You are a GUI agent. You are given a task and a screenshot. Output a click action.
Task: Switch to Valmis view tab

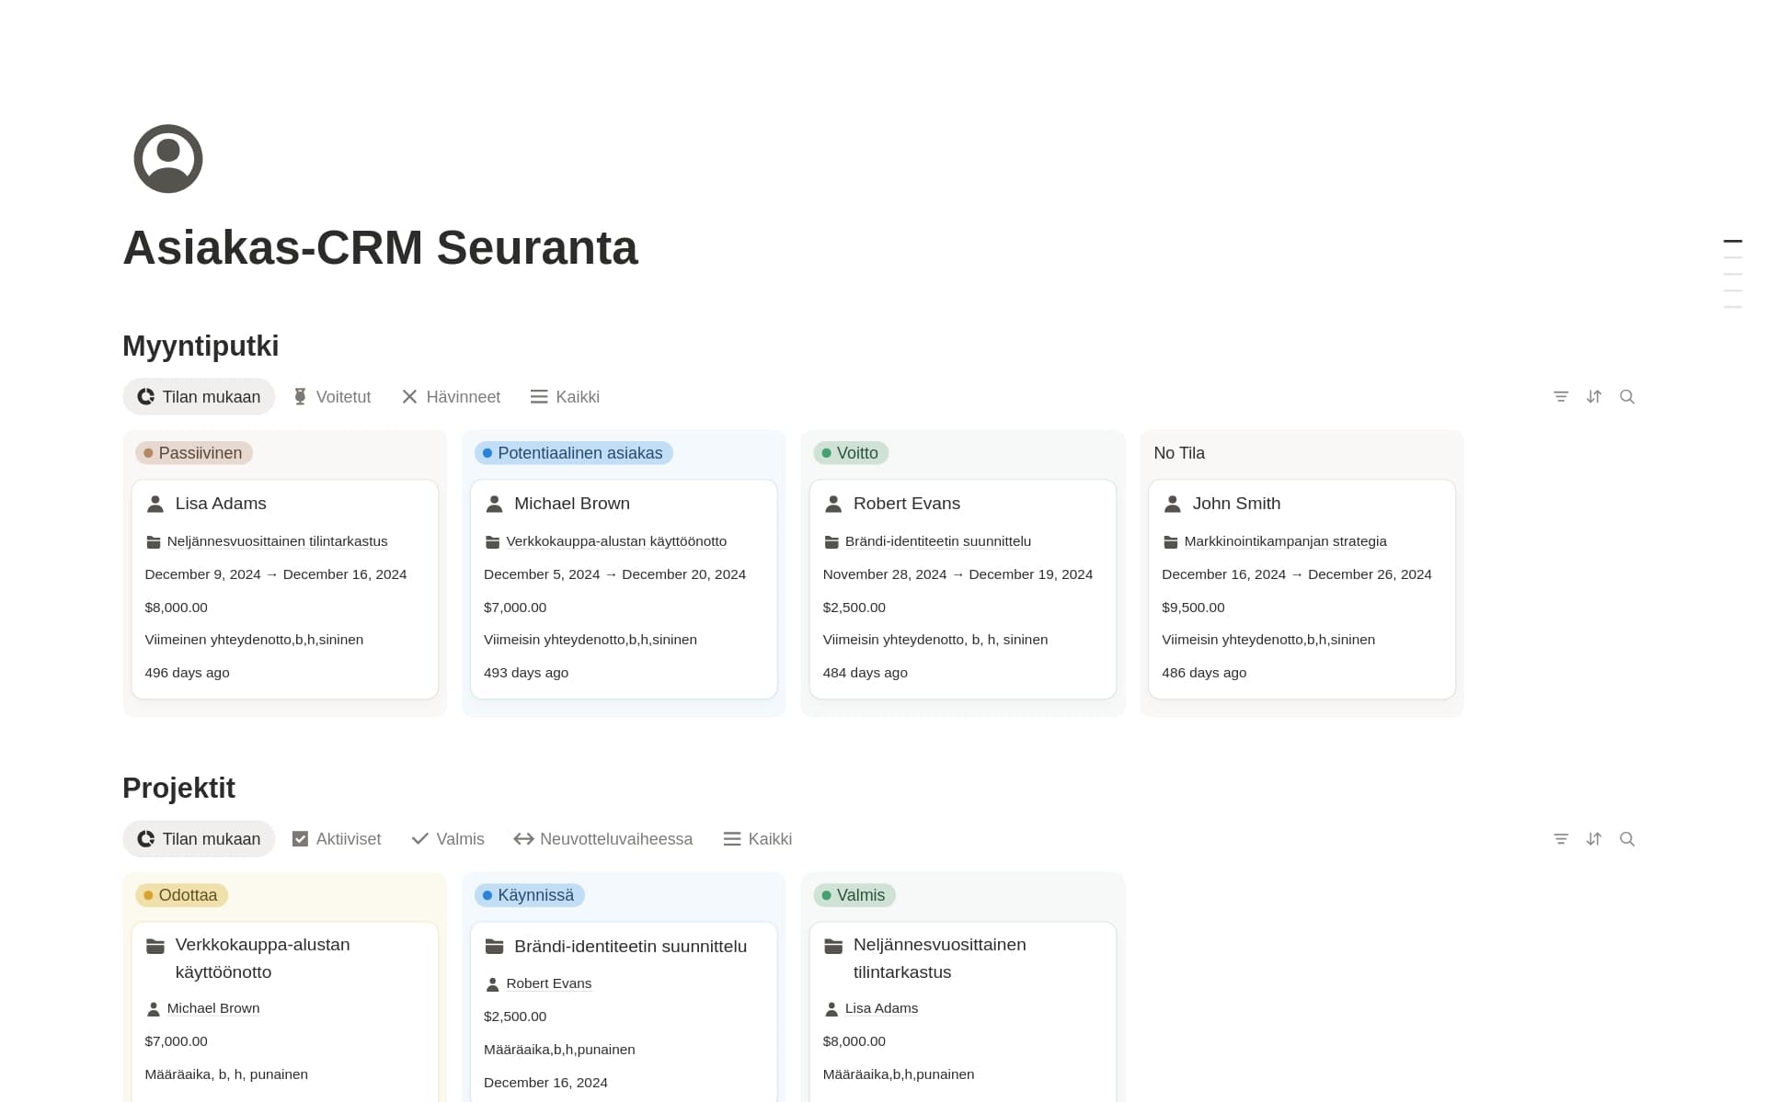(448, 839)
